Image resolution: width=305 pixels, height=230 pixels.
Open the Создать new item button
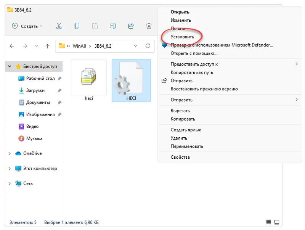(x=27, y=26)
